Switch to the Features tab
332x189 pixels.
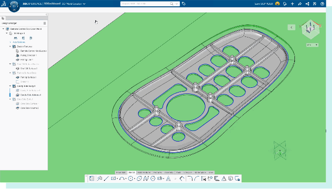pyautogui.click(x=157, y=173)
